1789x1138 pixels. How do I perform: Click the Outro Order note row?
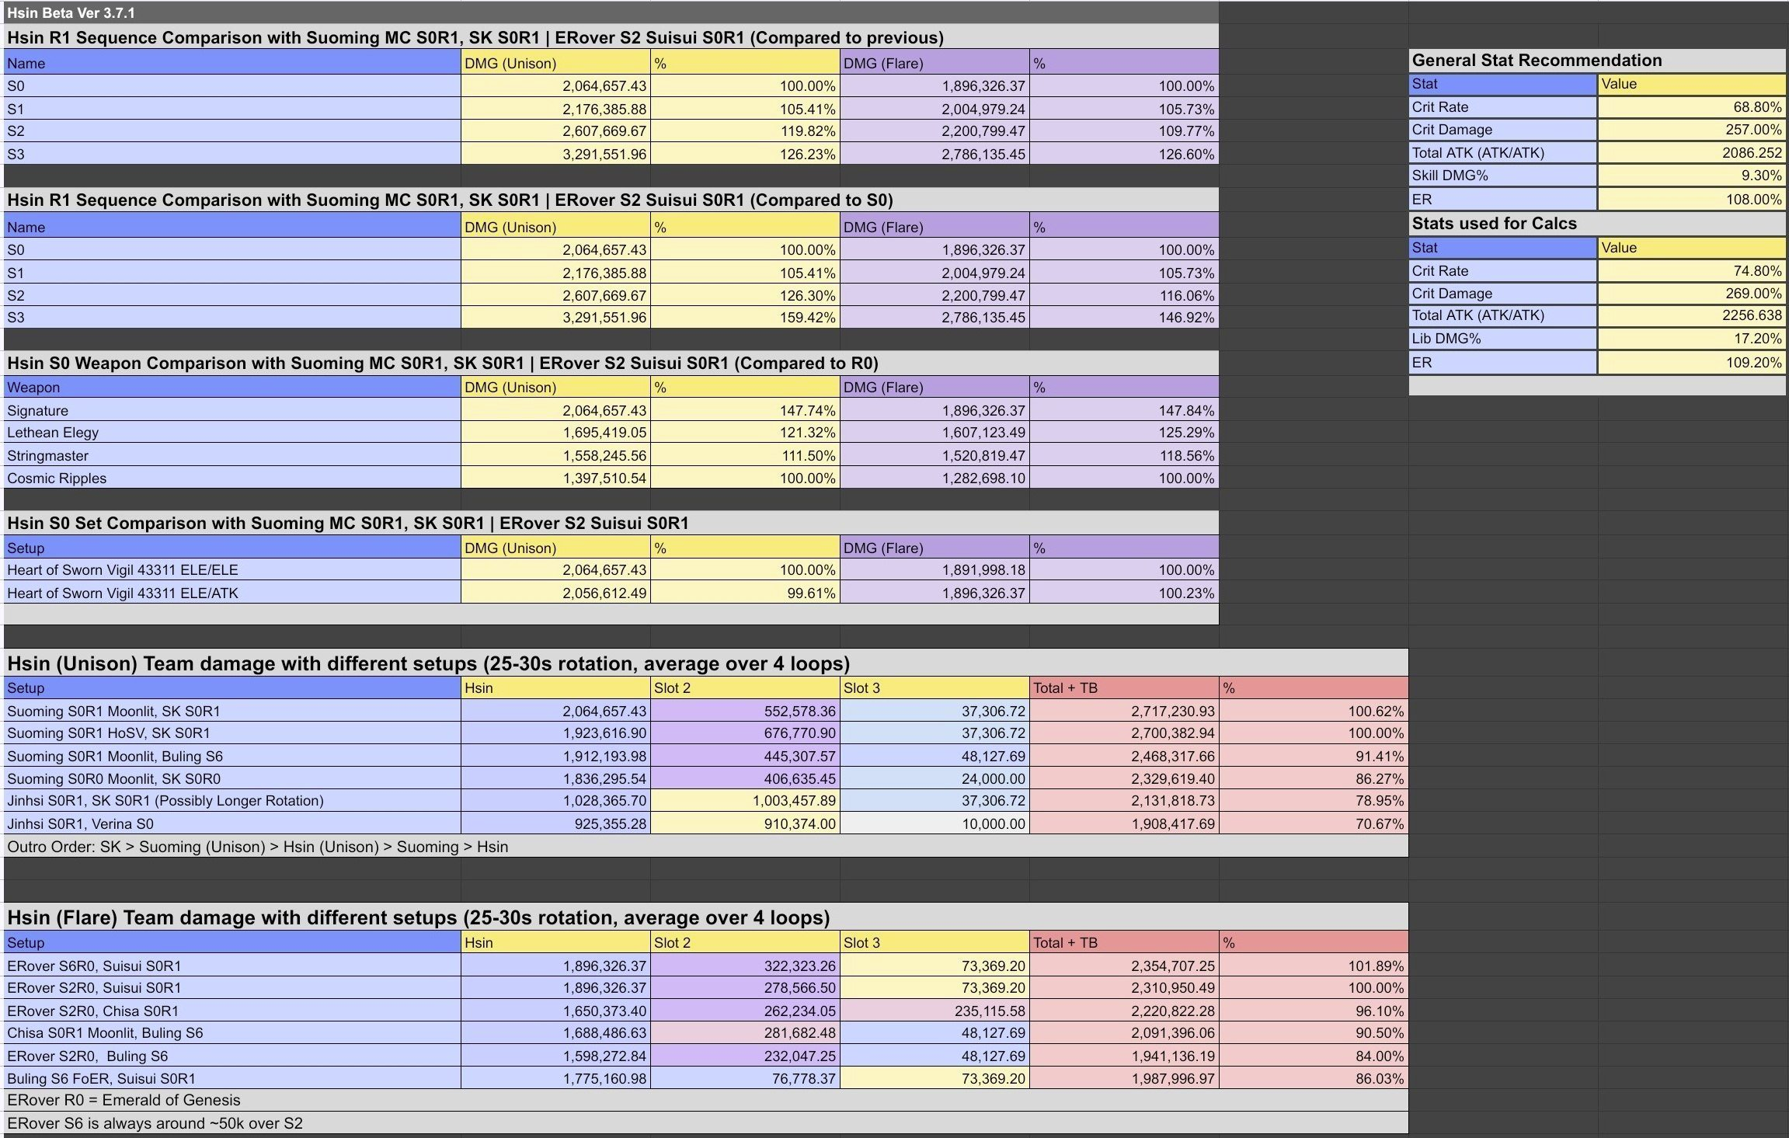tap(705, 847)
